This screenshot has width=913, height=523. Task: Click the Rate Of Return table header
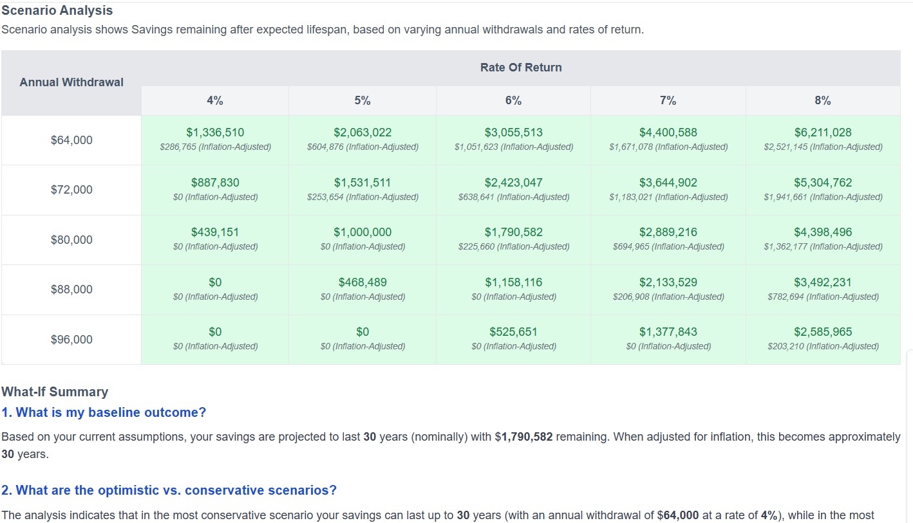coord(521,67)
